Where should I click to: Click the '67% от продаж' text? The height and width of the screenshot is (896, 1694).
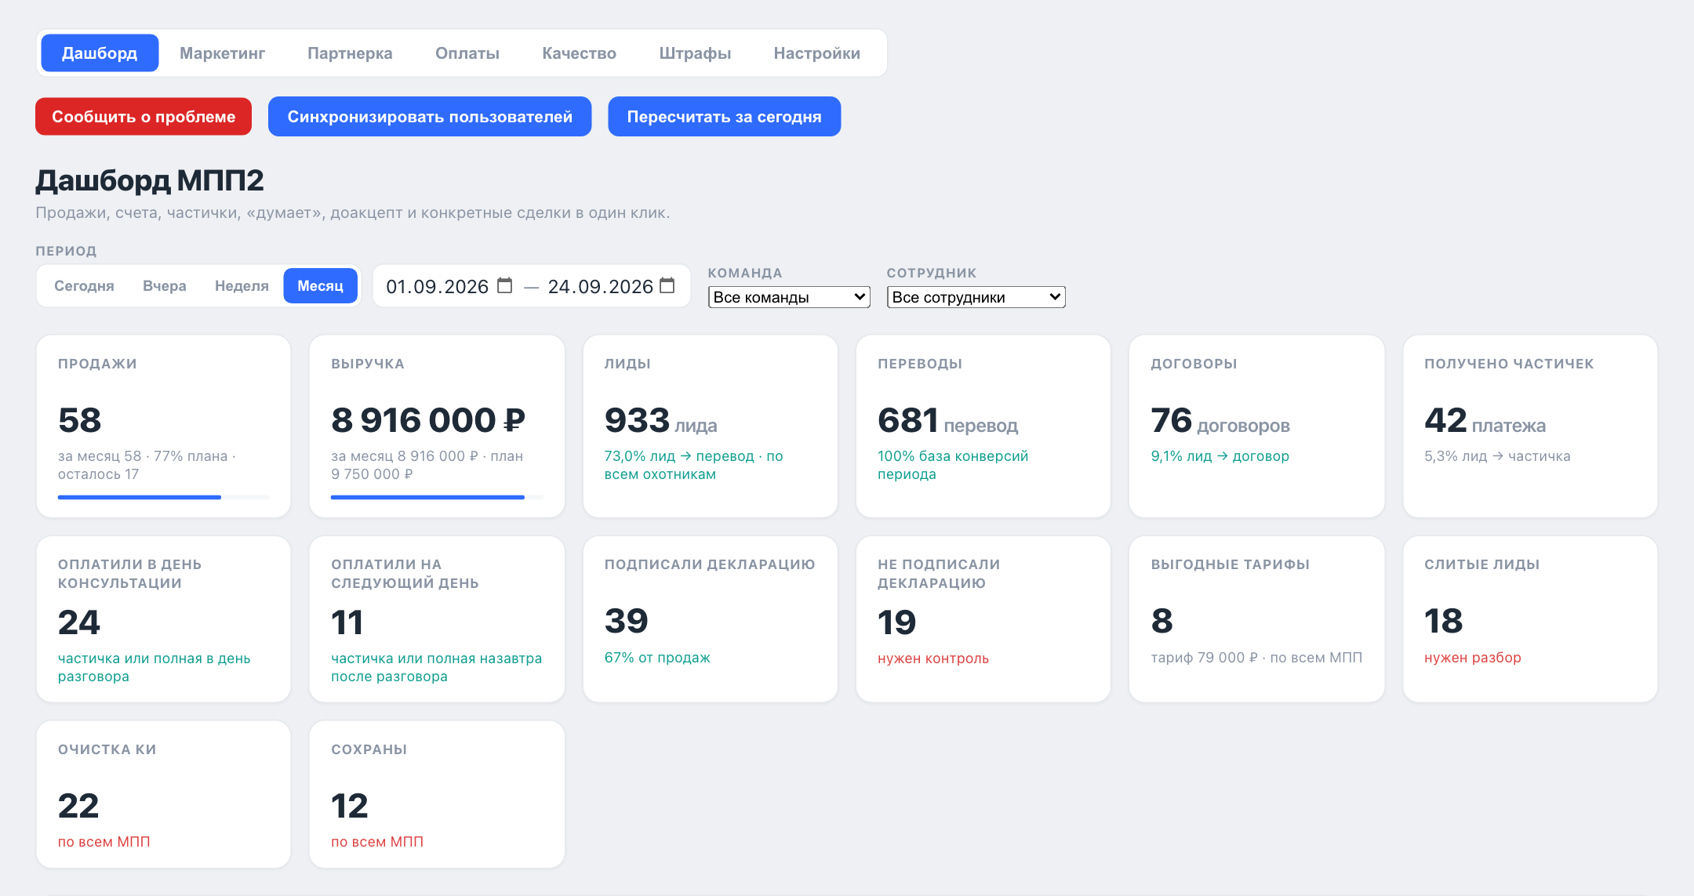pos(657,658)
